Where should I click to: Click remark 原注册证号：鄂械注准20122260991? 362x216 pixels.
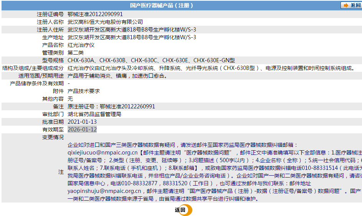pyautogui.click(x=111, y=106)
